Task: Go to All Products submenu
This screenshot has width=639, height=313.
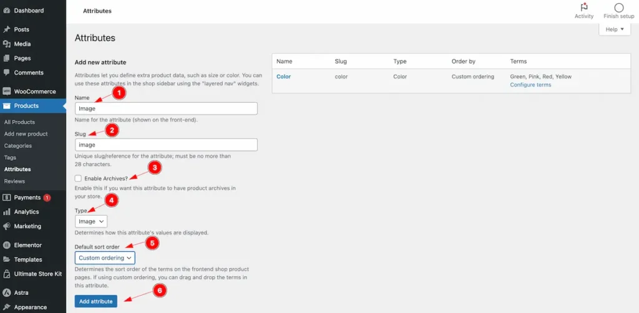Action: [x=19, y=122]
